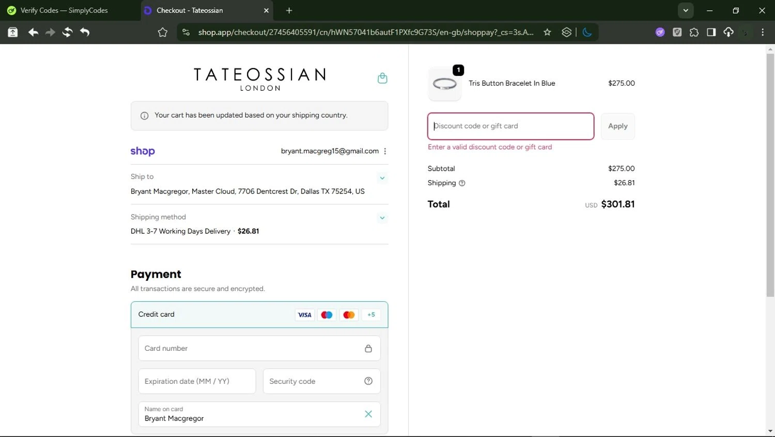Click the email bryant.macgreg15@gmail.com
This screenshot has width=775, height=437.
tap(330, 151)
